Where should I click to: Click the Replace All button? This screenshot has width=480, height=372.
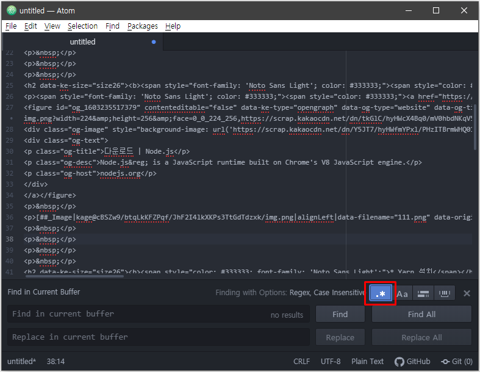pos(421,337)
